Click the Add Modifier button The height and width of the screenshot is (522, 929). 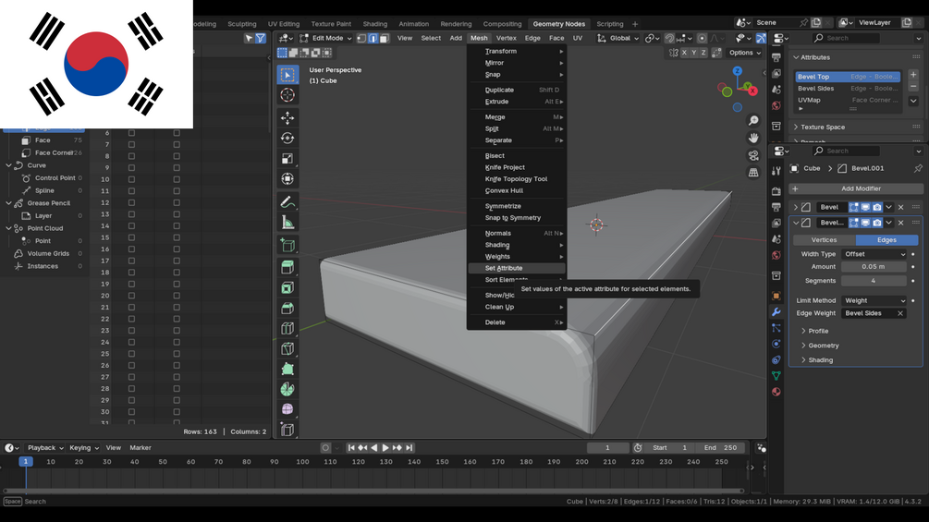pos(856,188)
